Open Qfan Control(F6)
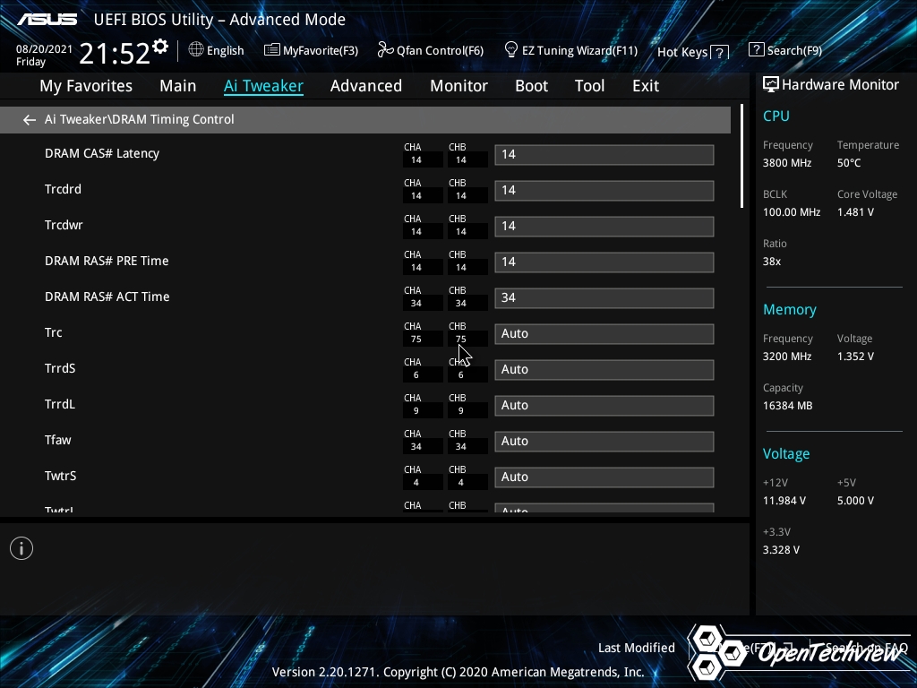The image size is (917, 688). (431, 50)
